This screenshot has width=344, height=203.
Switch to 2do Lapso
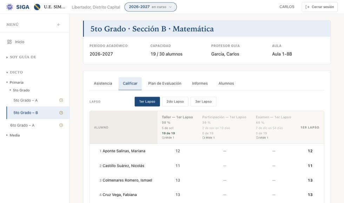tap(175, 102)
